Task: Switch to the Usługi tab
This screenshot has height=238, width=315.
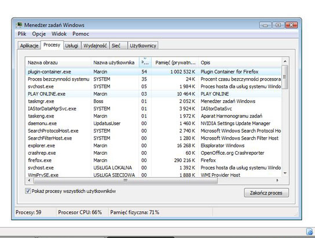Action: pyautogui.click(x=72, y=46)
